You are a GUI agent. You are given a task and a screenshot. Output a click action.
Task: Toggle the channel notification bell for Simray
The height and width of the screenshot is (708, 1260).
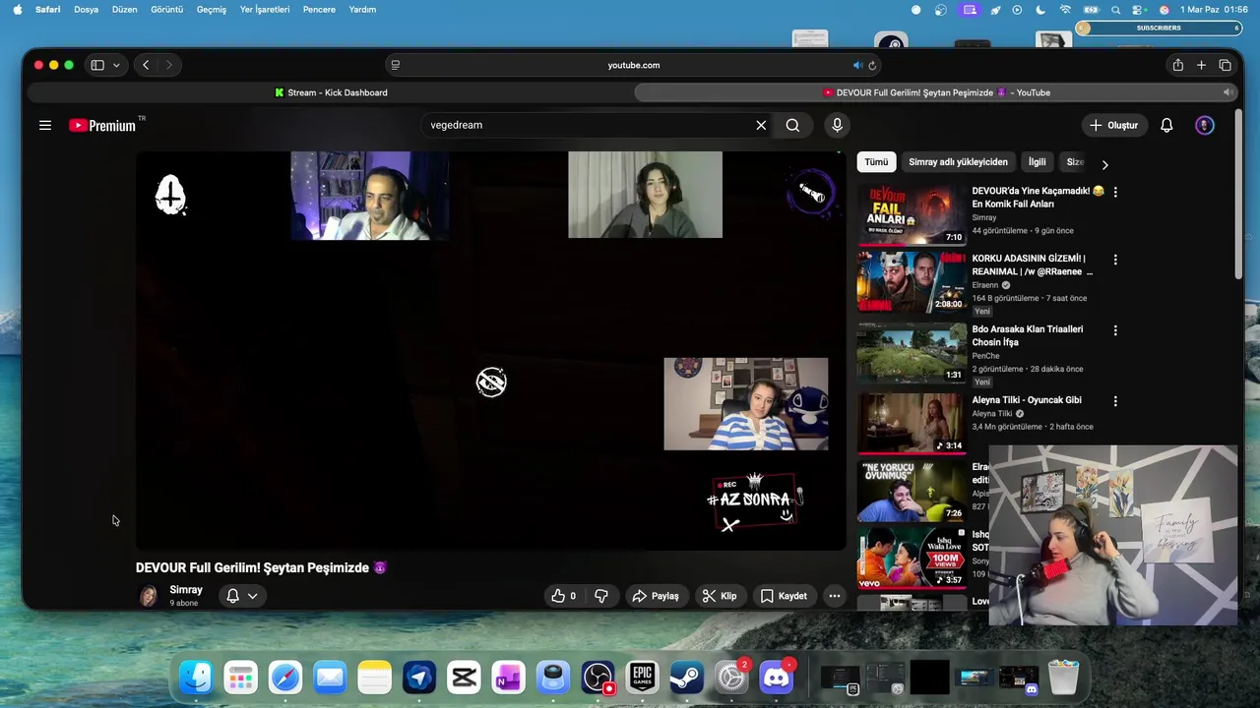point(233,596)
